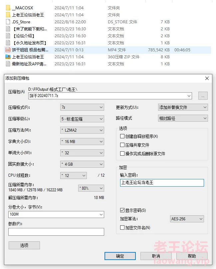
Task: Expand the 80% memory usage dropdown
Action: coord(91,188)
